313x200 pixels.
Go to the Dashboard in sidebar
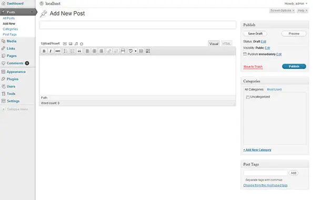[x=15, y=3]
